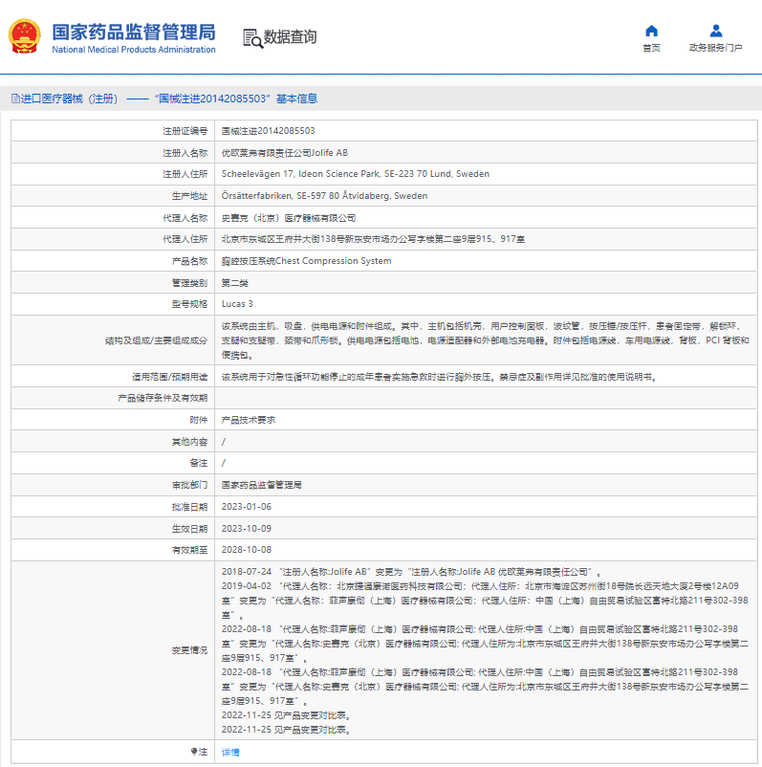Click 其他内容 row label

[189, 442]
